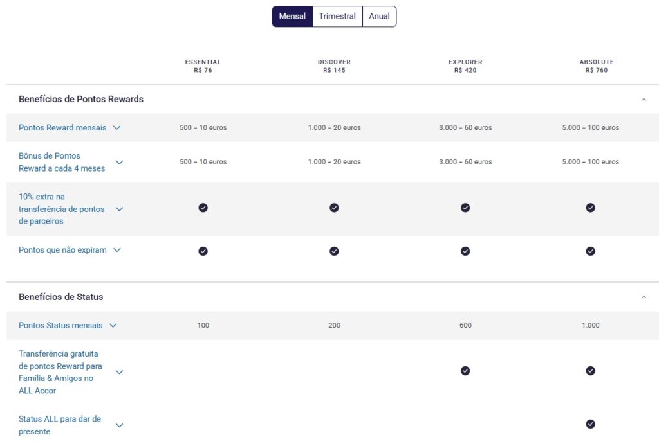Open Pontos Status mensais link
The width and height of the screenshot is (659, 444).
[x=60, y=326]
